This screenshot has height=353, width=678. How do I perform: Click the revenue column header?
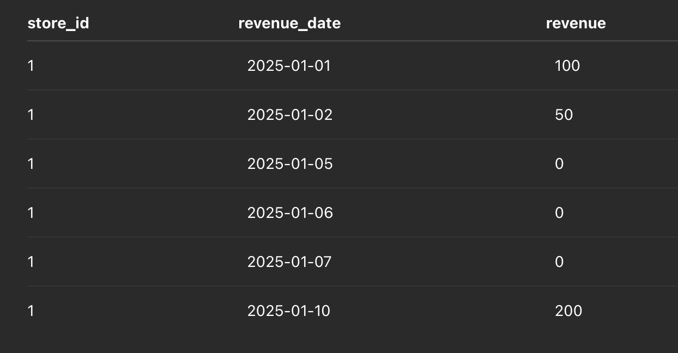(x=576, y=23)
